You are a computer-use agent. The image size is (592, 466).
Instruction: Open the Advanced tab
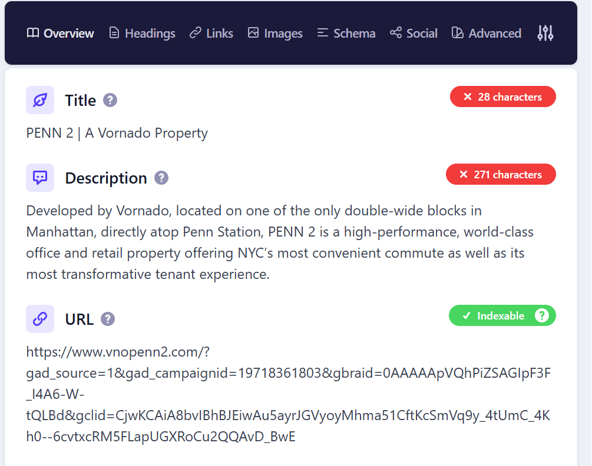tap(487, 34)
